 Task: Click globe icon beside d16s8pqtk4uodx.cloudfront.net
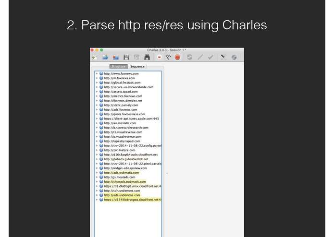tap(101, 154)
